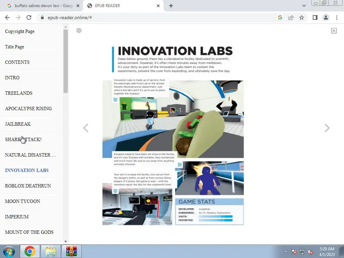Viewport: 344px width, 258px height.
Task: Click the taco lab screenshot image
Action: (x=173, y=119)
